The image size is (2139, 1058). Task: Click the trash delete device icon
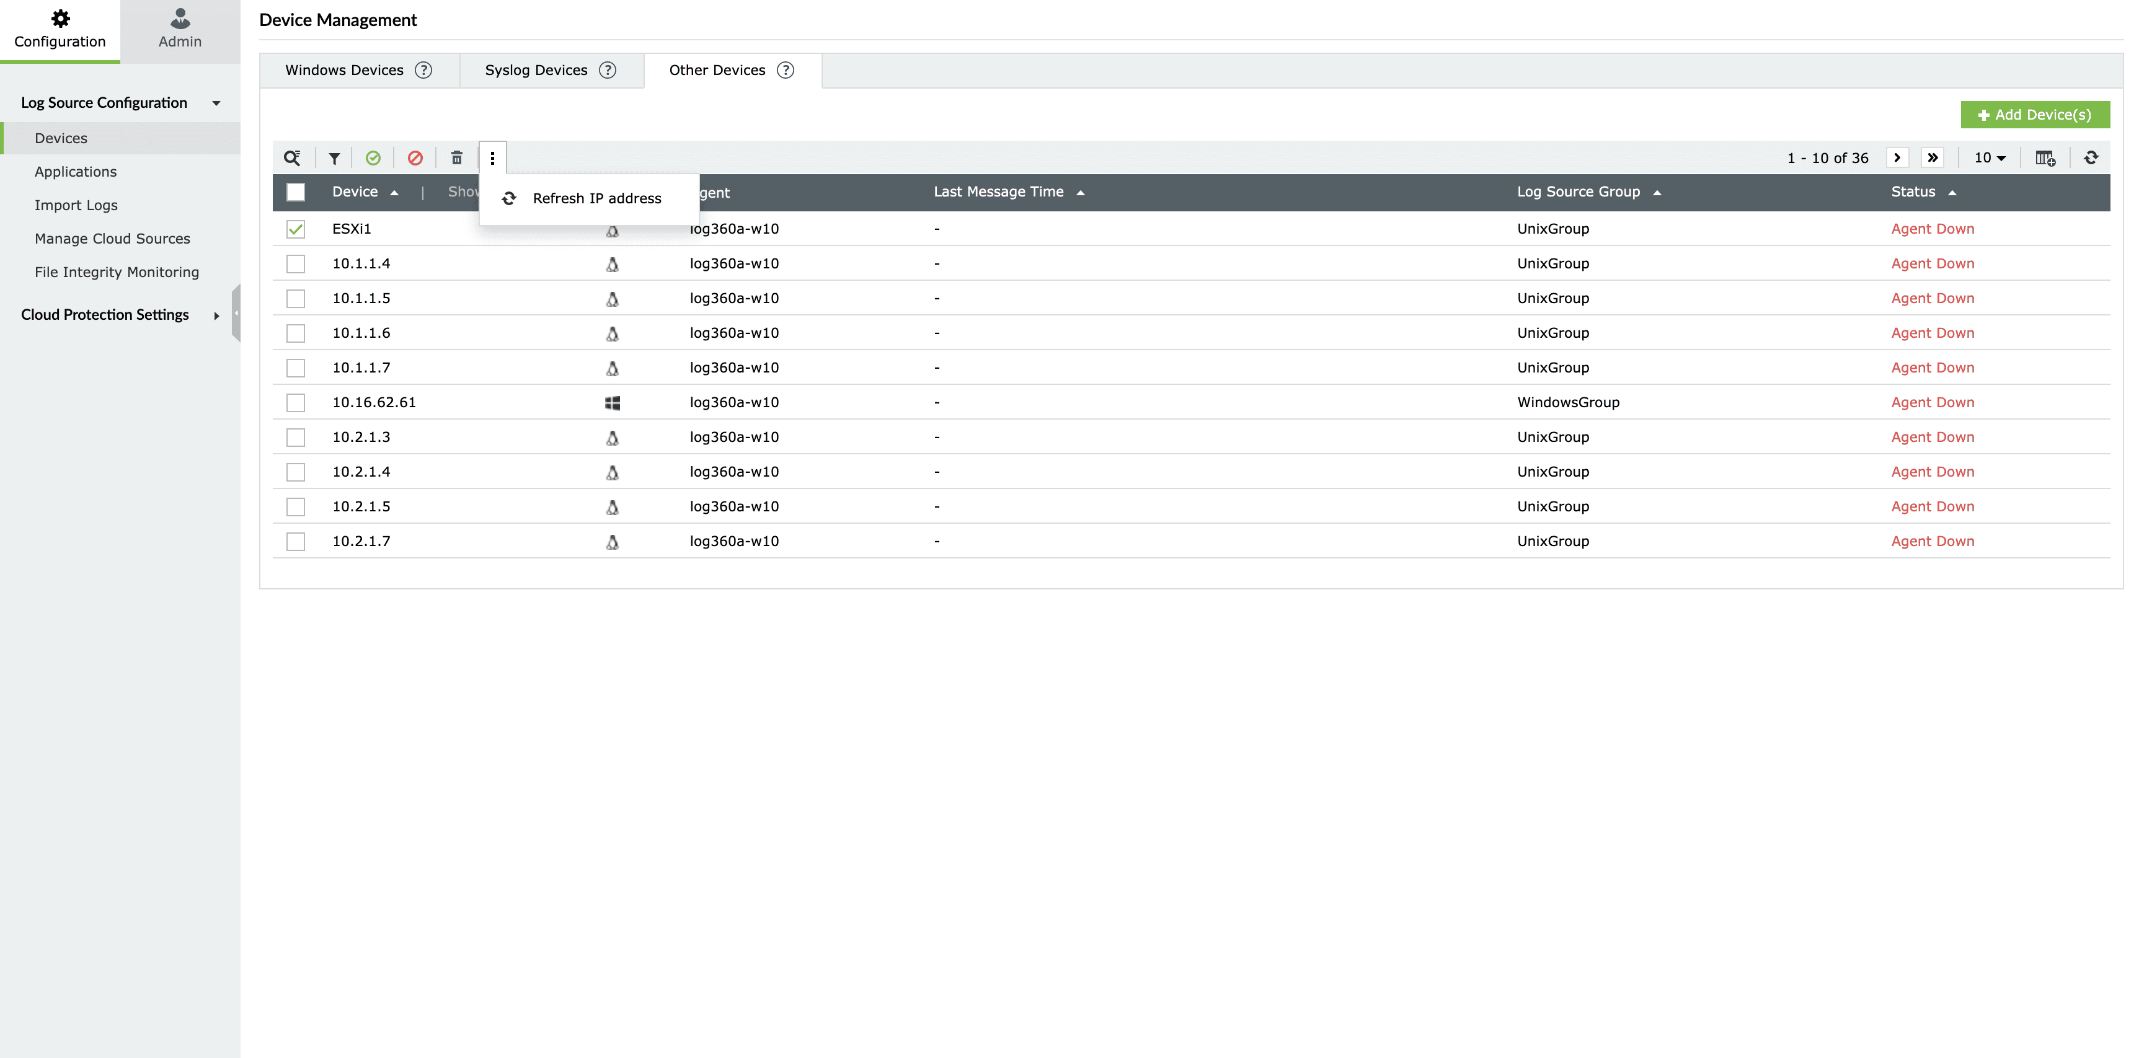click(x=457, y=157)
